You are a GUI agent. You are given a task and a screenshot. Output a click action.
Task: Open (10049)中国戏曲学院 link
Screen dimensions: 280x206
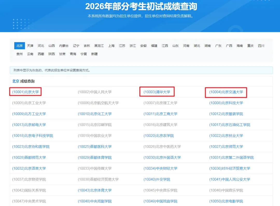coord(160,201)
